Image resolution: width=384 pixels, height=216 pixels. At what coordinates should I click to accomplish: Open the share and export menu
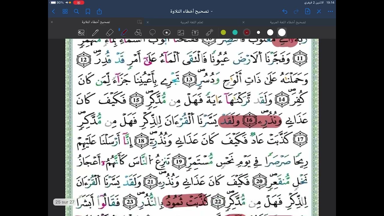coord(99,11)
